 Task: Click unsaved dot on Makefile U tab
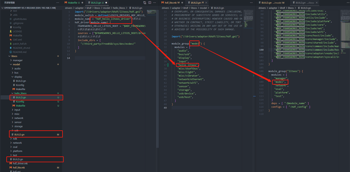(82, 3)
